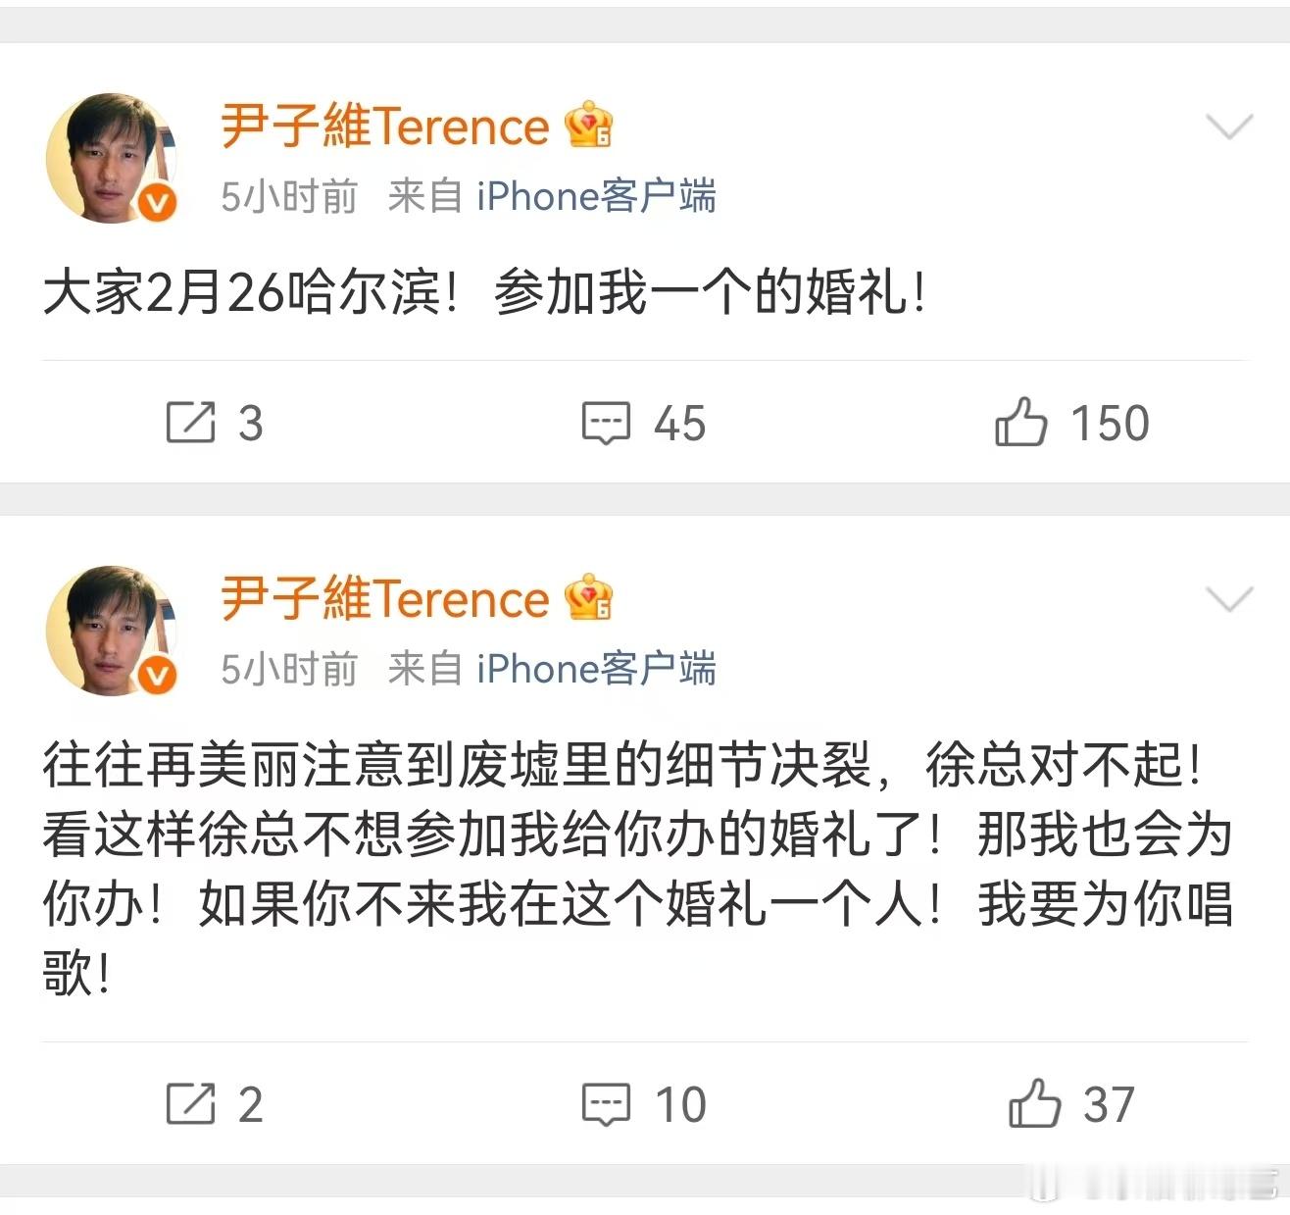Open the comment icon showing 10
The image size is (1290, 1215).
[x=608, y=1102]
